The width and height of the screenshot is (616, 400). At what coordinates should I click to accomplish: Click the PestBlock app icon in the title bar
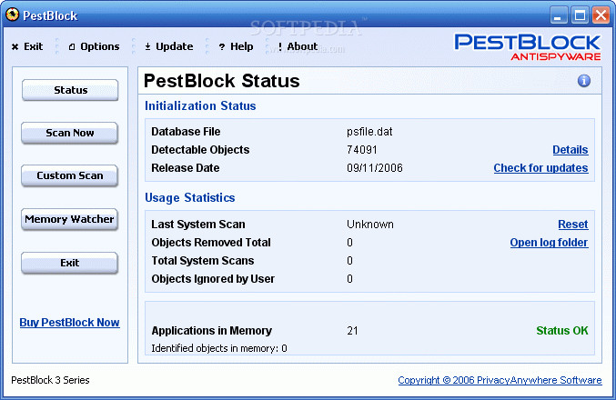[x=12, y=15]
